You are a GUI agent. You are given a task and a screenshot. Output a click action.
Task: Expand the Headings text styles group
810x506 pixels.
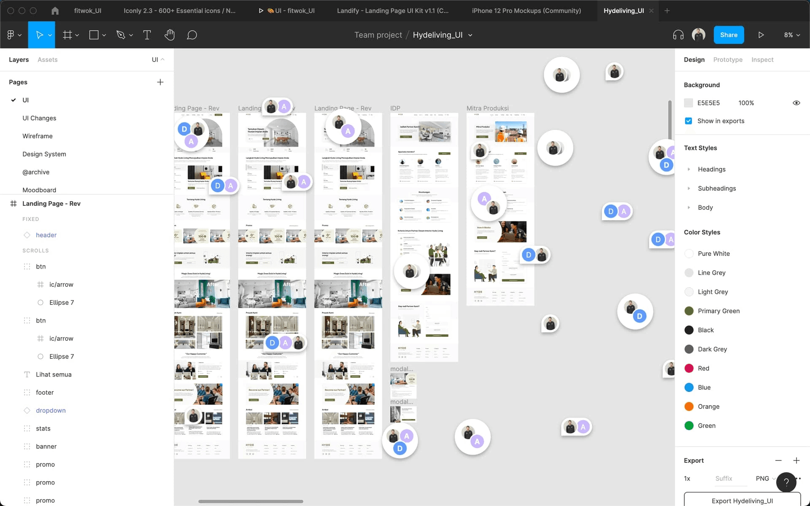pyautogui.click(x=689, y=170)
